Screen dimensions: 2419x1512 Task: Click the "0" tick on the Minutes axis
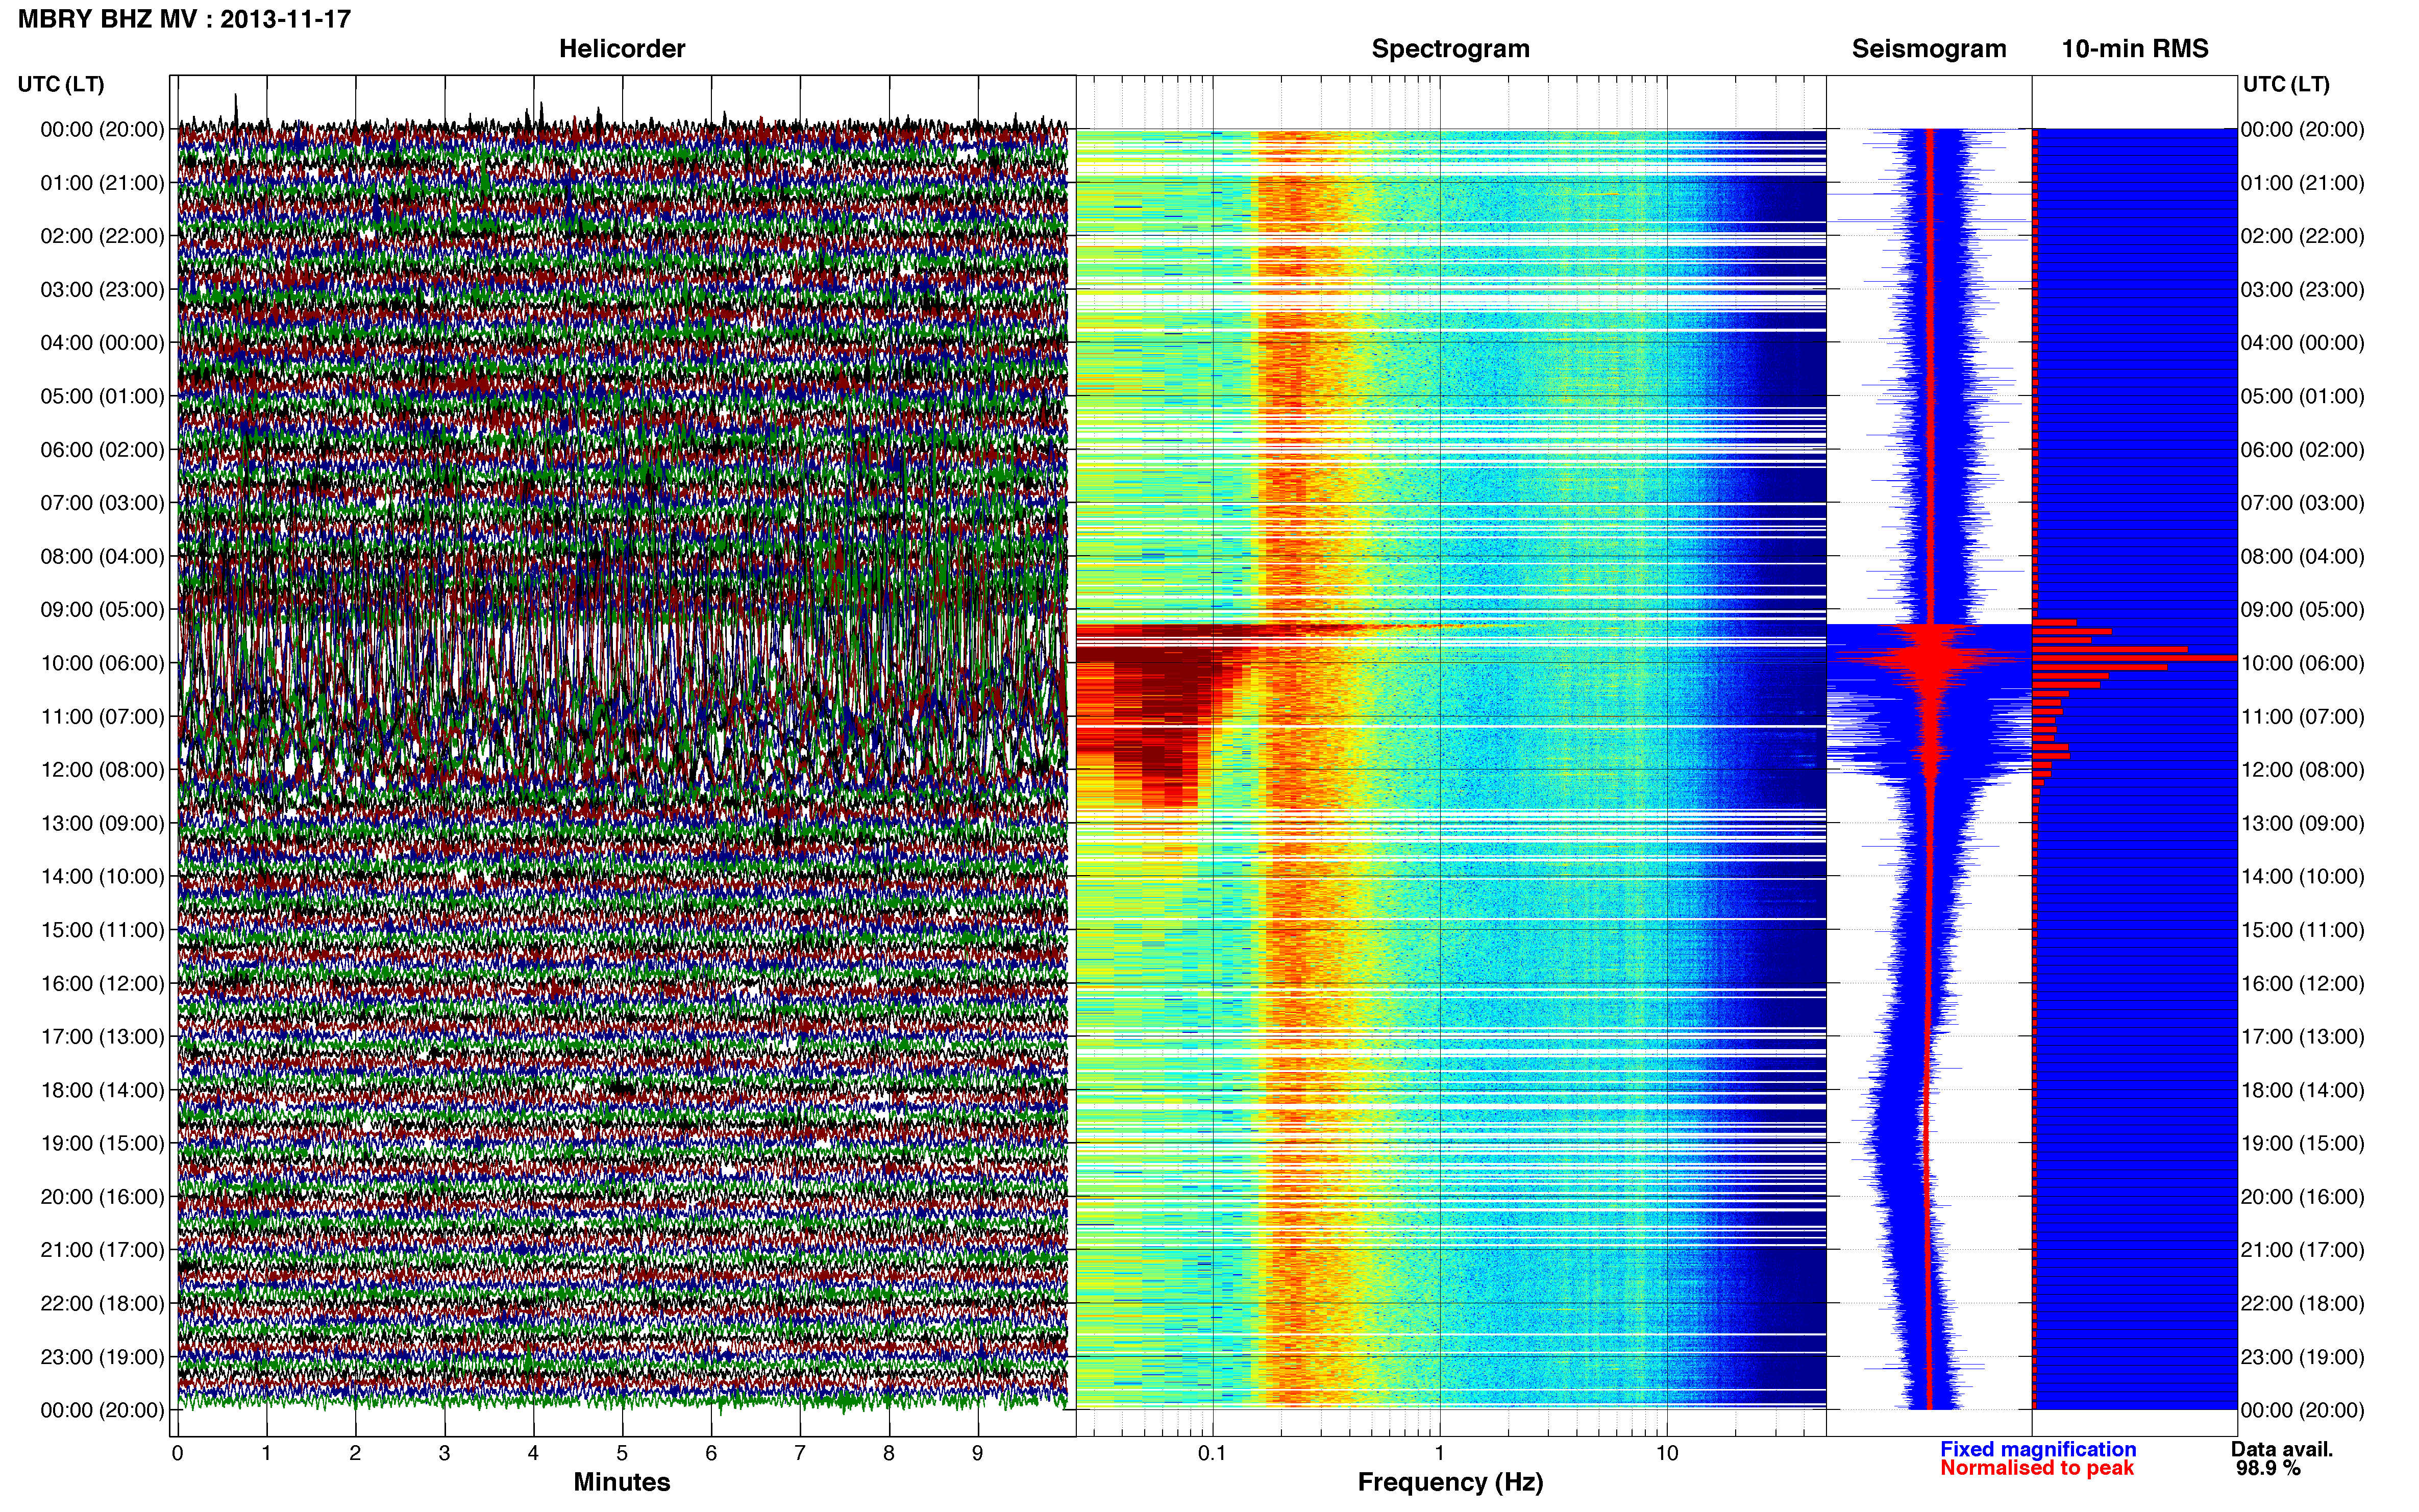(177, 1453)
